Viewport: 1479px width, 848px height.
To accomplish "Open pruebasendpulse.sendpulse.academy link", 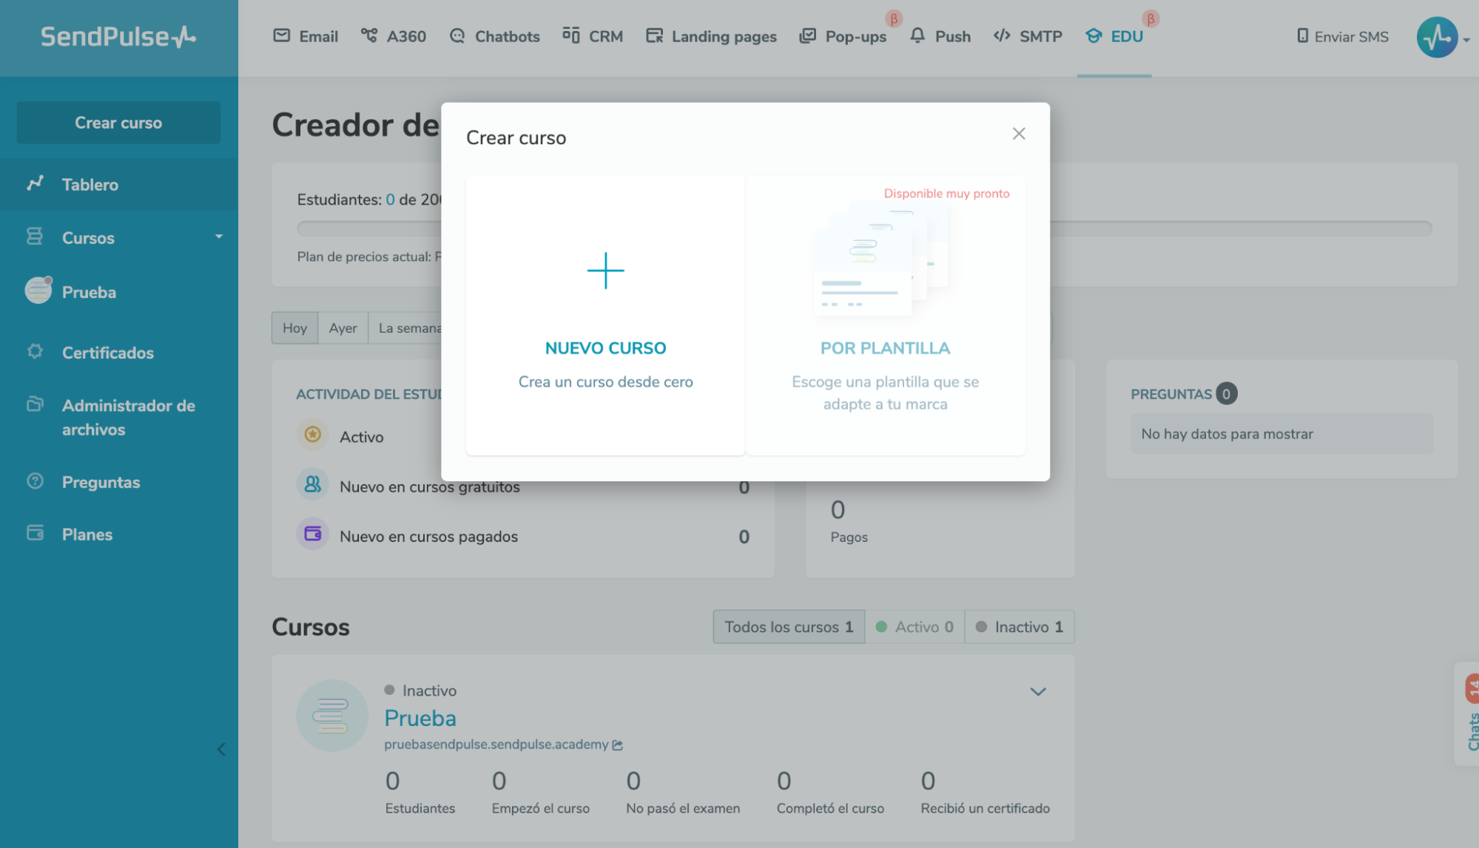I will coord(496,744).
